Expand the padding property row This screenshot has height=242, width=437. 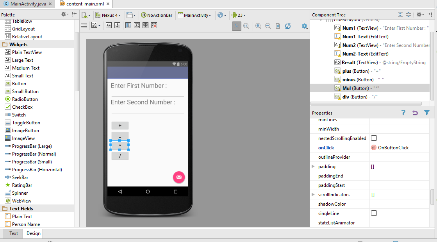[x=314, y=166]
